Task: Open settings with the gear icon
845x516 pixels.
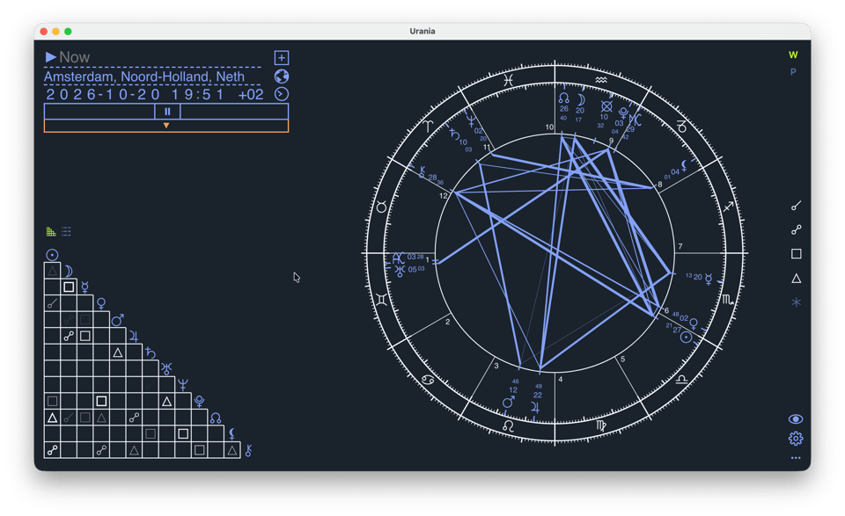Action: point(796,439)
